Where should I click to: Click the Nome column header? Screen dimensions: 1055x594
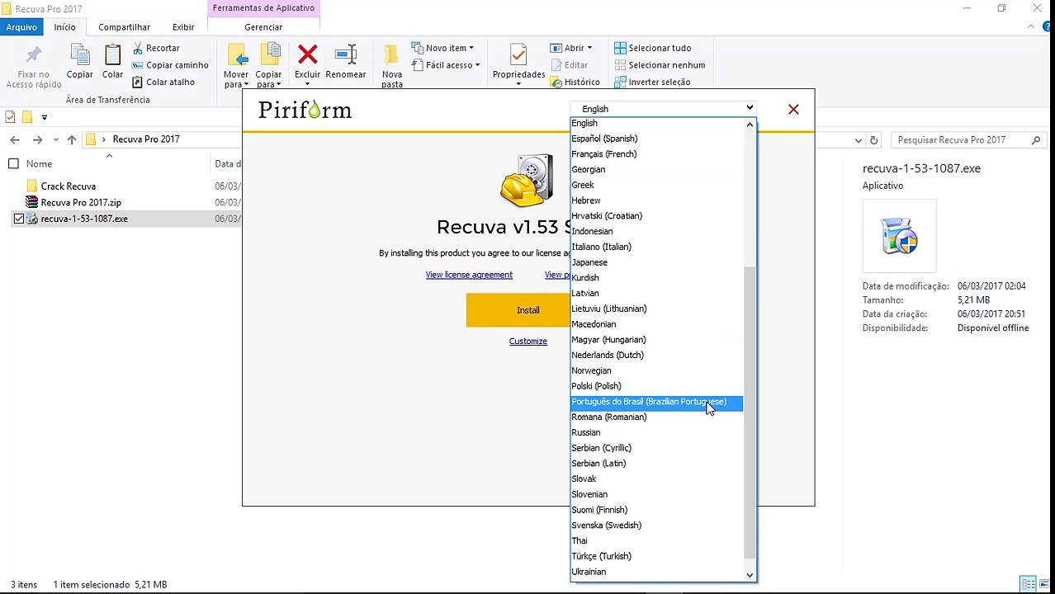pyautogui.click(x=39, y=163)
